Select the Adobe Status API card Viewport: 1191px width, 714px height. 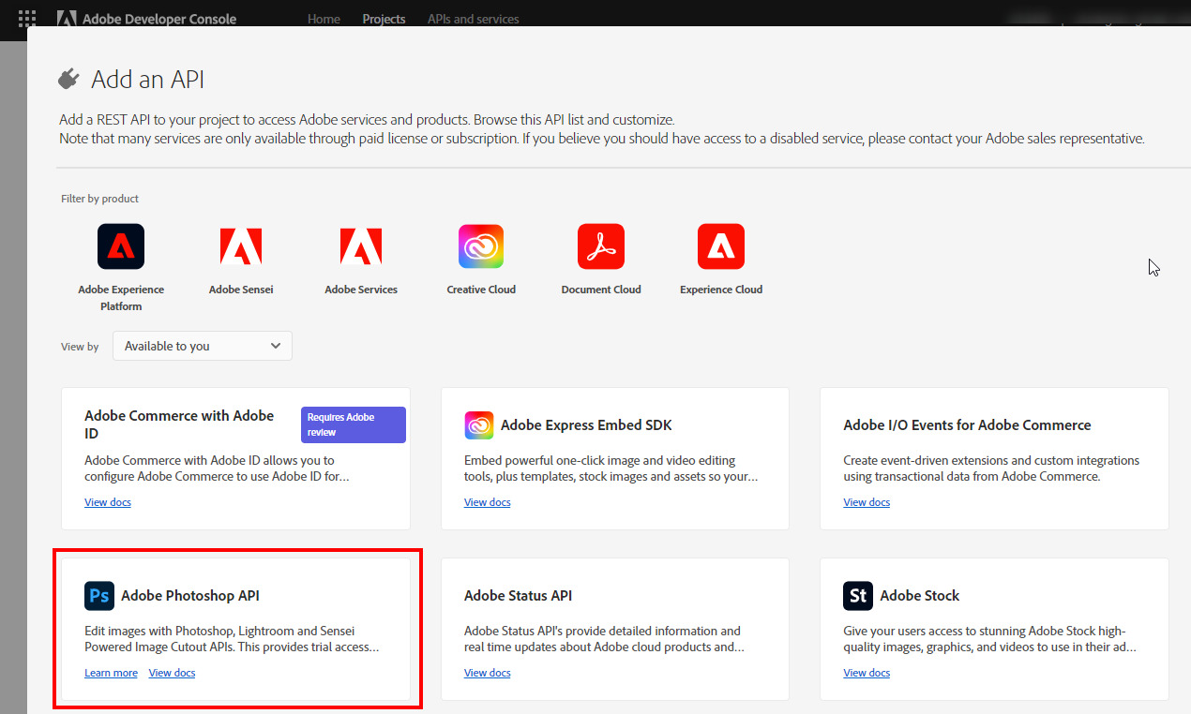pos(614,629)
